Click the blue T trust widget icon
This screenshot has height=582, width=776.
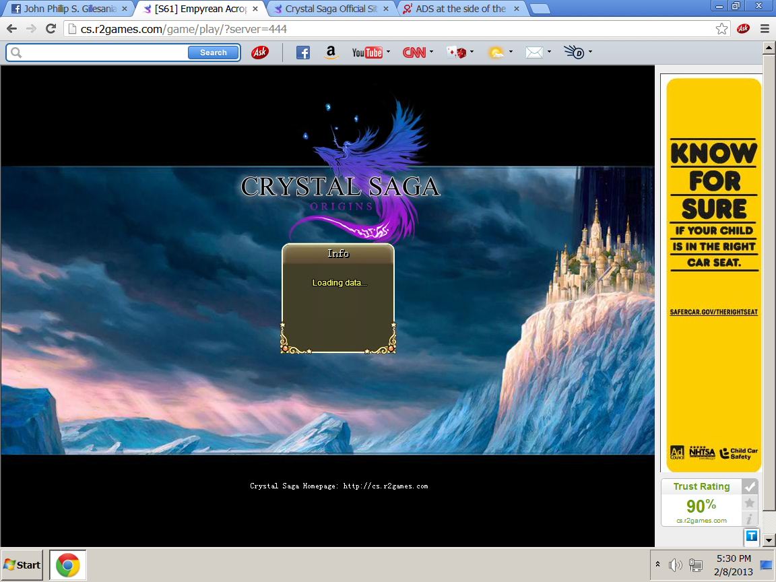pyautogui.click(x=751, y=537)
